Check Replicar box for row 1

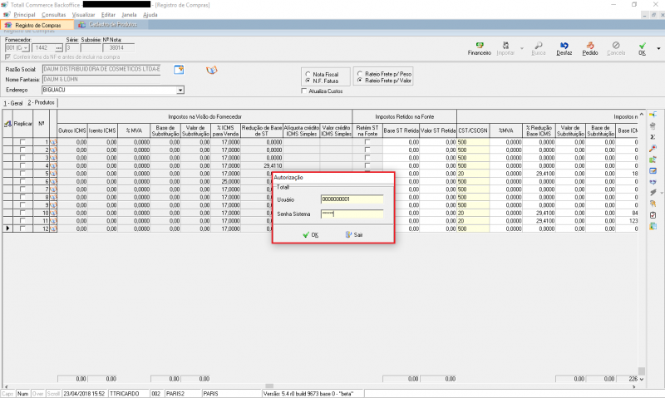[23, 143]
